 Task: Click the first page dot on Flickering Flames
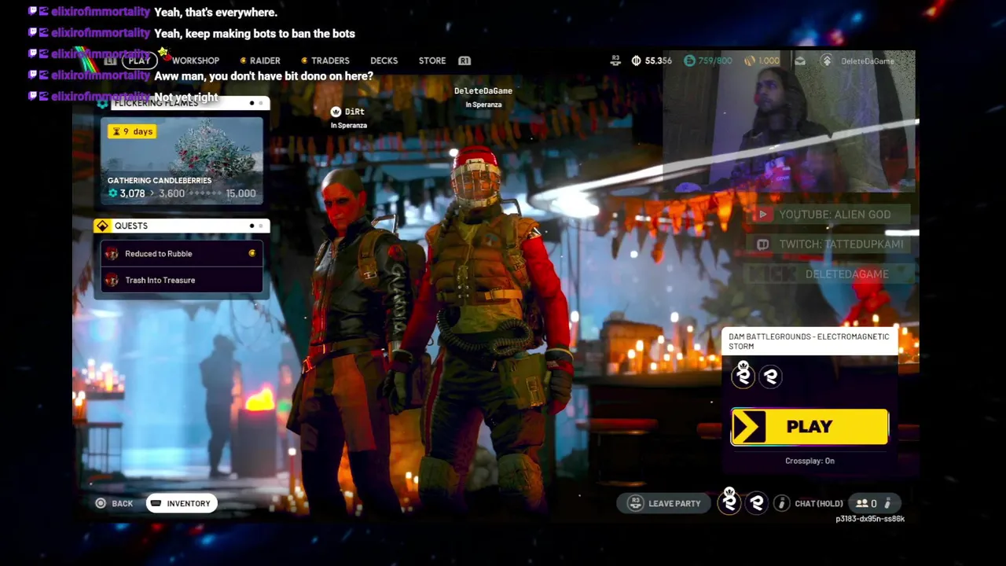251,103
